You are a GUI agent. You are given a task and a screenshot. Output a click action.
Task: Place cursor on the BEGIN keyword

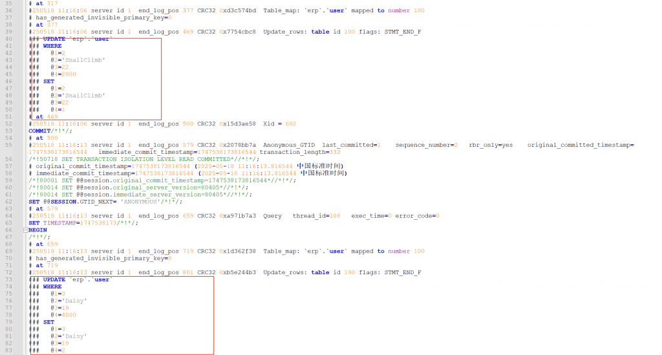pos(37,230)
